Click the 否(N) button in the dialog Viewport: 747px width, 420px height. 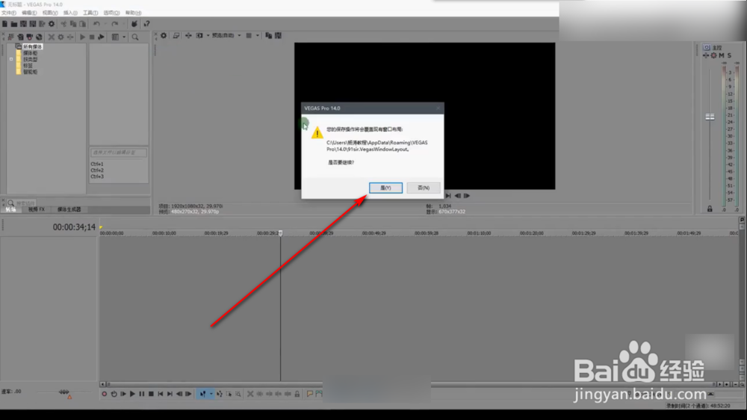tap(423, 188)
